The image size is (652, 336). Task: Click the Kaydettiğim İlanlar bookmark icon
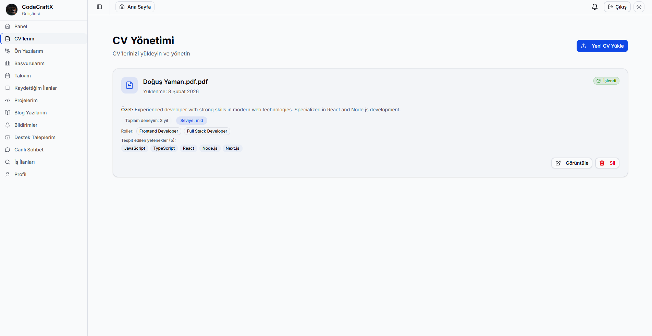click(x=8, y=88)
